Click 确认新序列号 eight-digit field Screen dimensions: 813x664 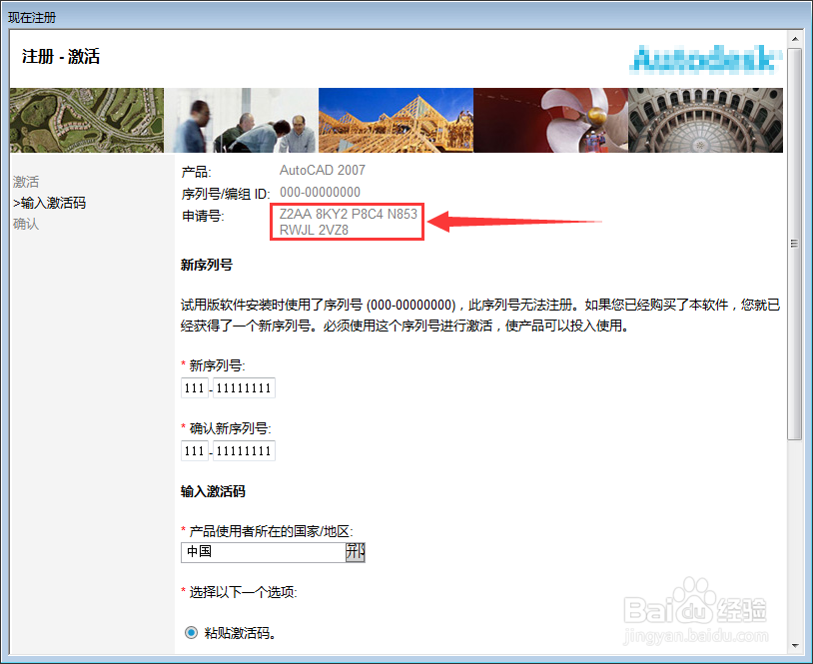coord(244,450)
